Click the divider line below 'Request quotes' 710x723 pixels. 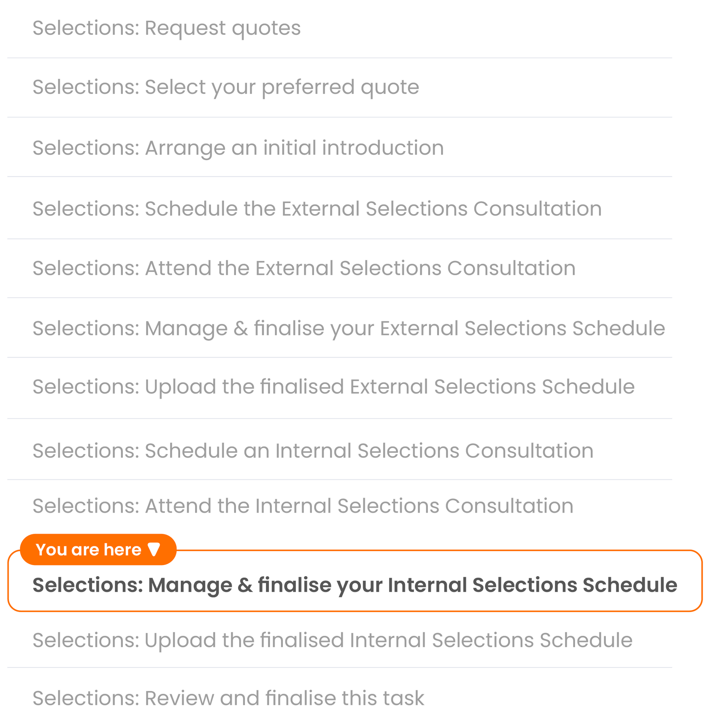coord(339,58)
